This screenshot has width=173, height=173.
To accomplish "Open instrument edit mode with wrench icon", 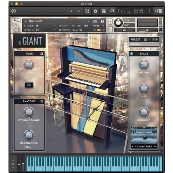I will [16, 21].
